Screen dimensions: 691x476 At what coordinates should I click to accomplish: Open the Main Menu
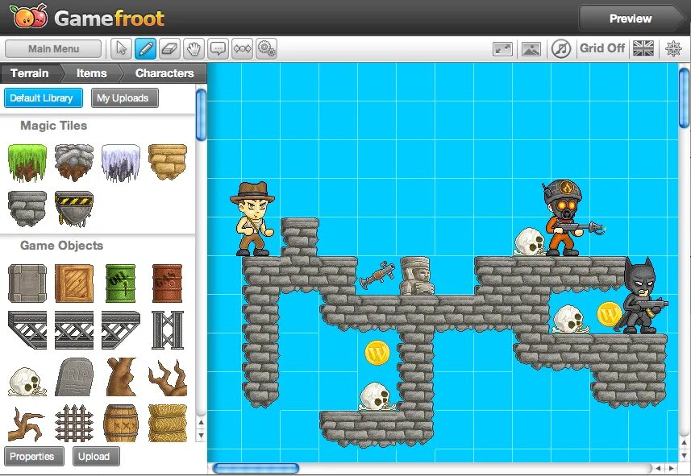(x=53, y=49)
